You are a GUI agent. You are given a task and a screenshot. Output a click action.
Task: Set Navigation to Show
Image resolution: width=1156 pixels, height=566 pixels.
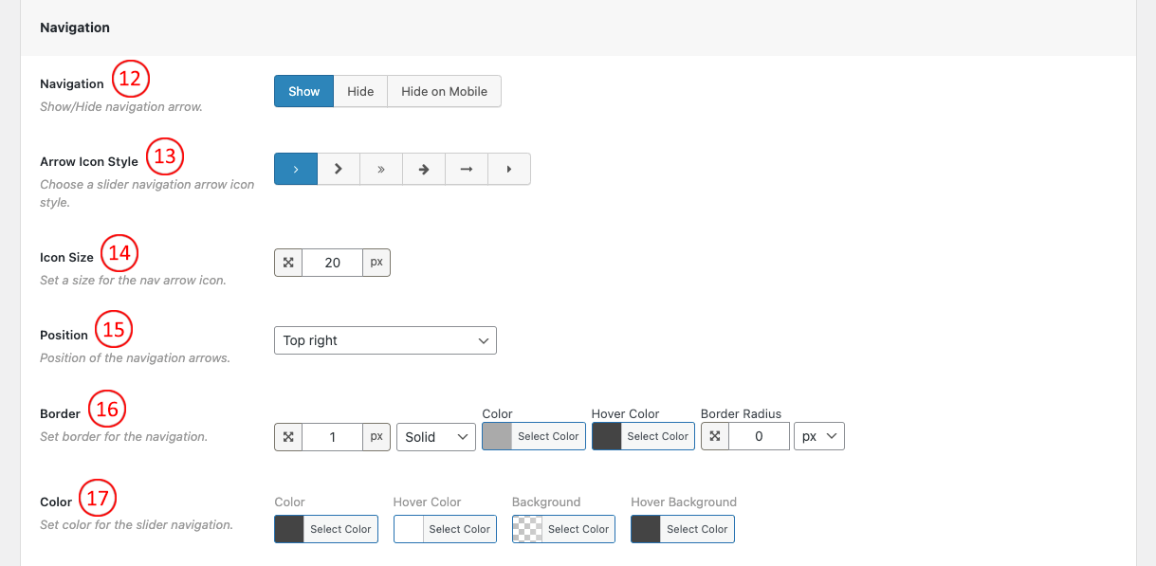(304, 91)
